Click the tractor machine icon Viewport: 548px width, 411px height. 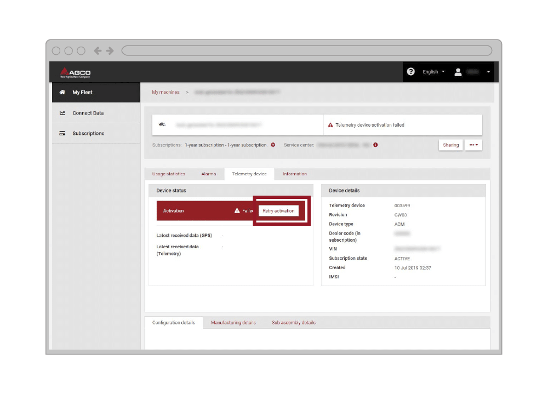click(x=162, y=124)
